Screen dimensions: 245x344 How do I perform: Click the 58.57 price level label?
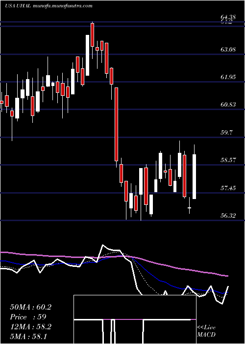tap(228, 160)
